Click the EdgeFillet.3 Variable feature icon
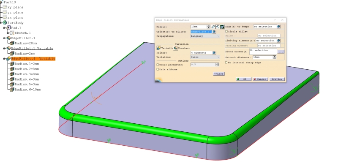The height and width of the screenshot is (166, 338). (8, 48)
